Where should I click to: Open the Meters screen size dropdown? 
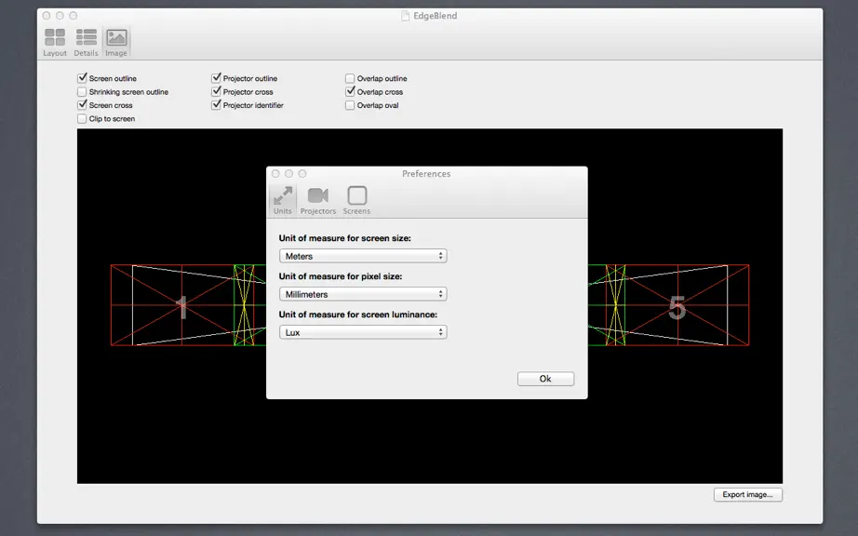tap(363, 256)
